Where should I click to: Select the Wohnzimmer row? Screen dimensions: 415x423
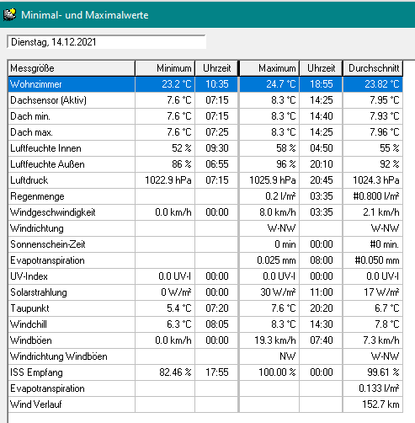[x=205, y=84]
